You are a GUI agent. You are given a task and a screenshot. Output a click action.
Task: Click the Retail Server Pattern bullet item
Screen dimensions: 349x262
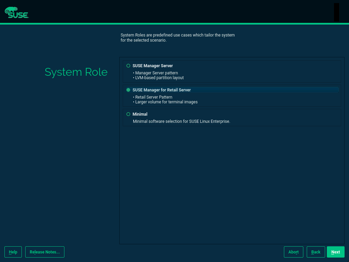153,97
